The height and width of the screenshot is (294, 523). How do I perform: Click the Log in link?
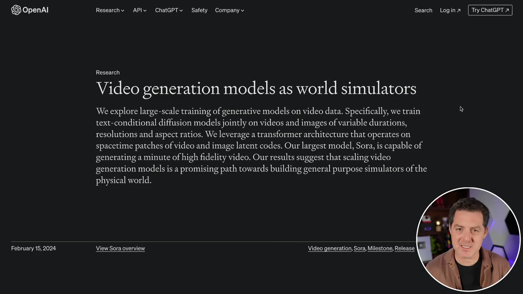pos(450,10)
